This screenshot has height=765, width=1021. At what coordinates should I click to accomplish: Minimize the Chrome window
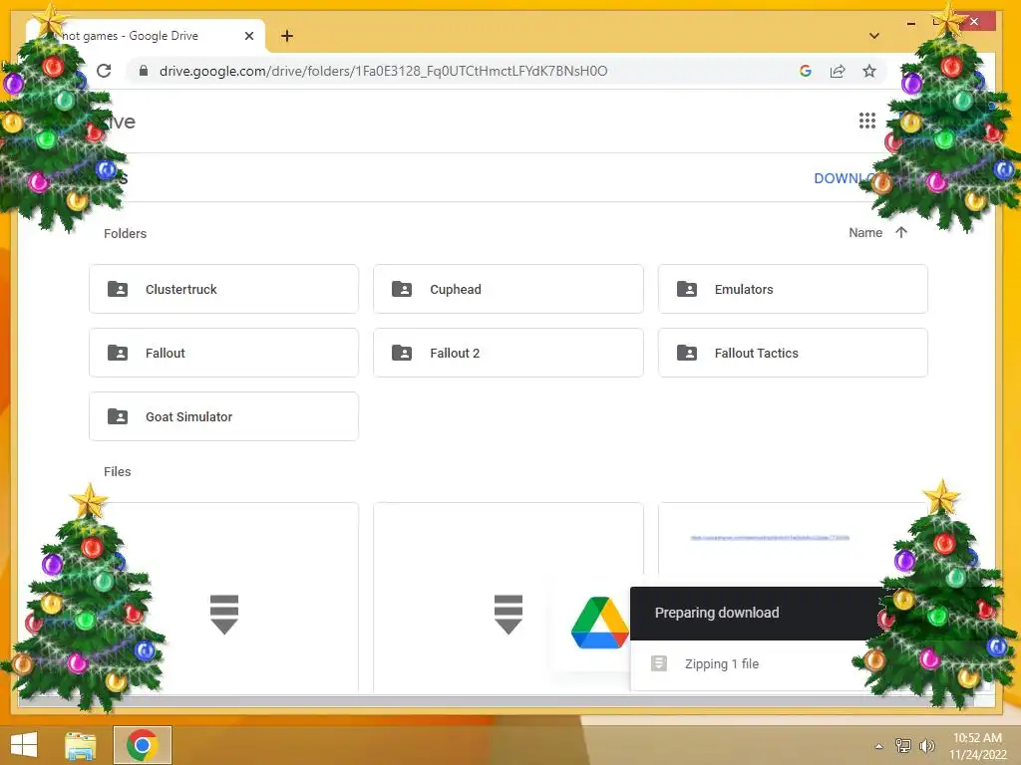[911, 24]
